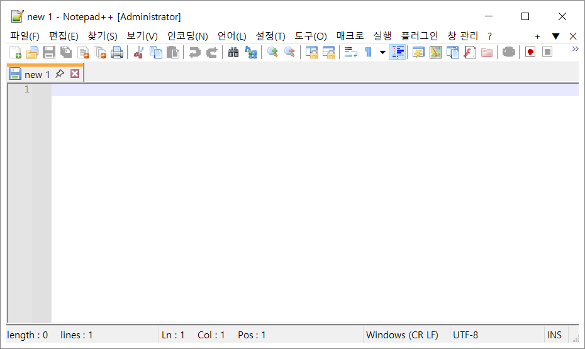The image size is (585, 349).
Task: Open the 설정(T) menu
Action: (x=270, y=36)
